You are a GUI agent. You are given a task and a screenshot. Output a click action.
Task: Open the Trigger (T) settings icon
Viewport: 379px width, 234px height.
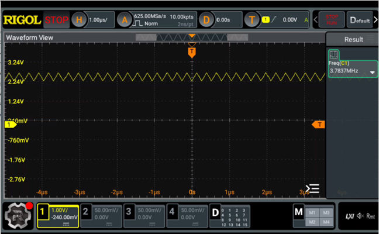coord(251,20)
